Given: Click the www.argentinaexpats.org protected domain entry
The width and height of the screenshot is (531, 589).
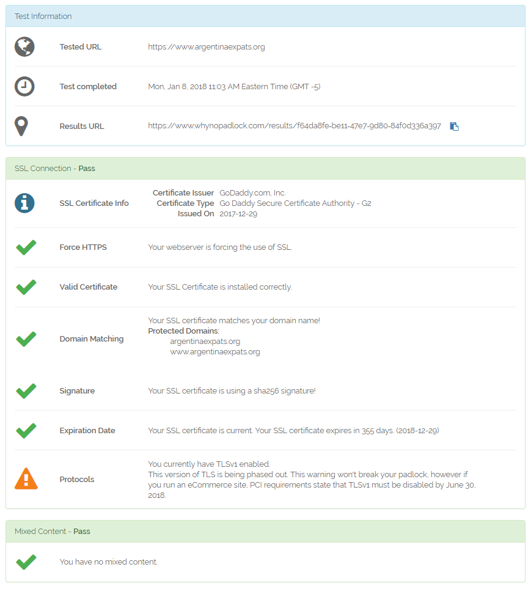Looking at the screenshot, I should click(215, 352).
